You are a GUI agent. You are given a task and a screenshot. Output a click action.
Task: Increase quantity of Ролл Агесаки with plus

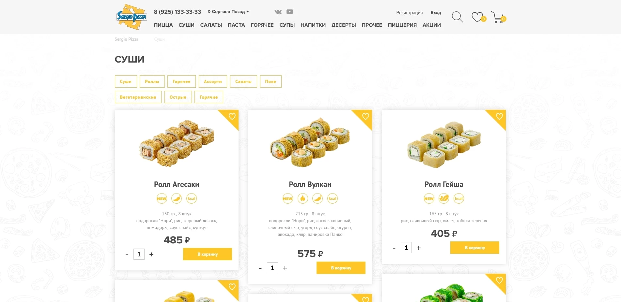click(151, 254)
